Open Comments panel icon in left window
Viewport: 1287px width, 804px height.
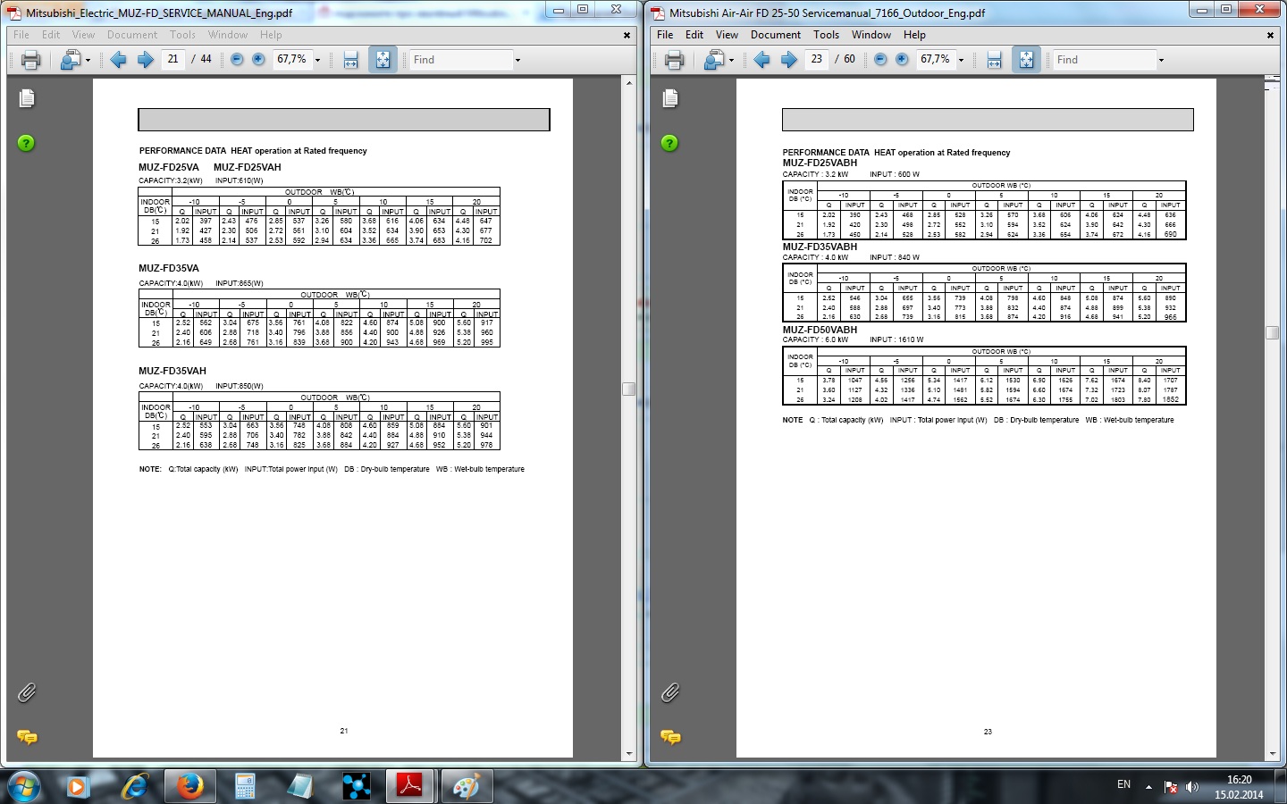27,737
